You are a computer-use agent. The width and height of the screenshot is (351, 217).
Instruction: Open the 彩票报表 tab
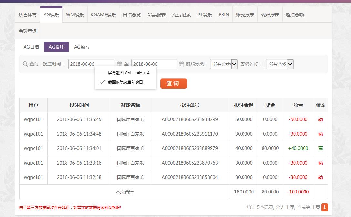tap(157, 15)
